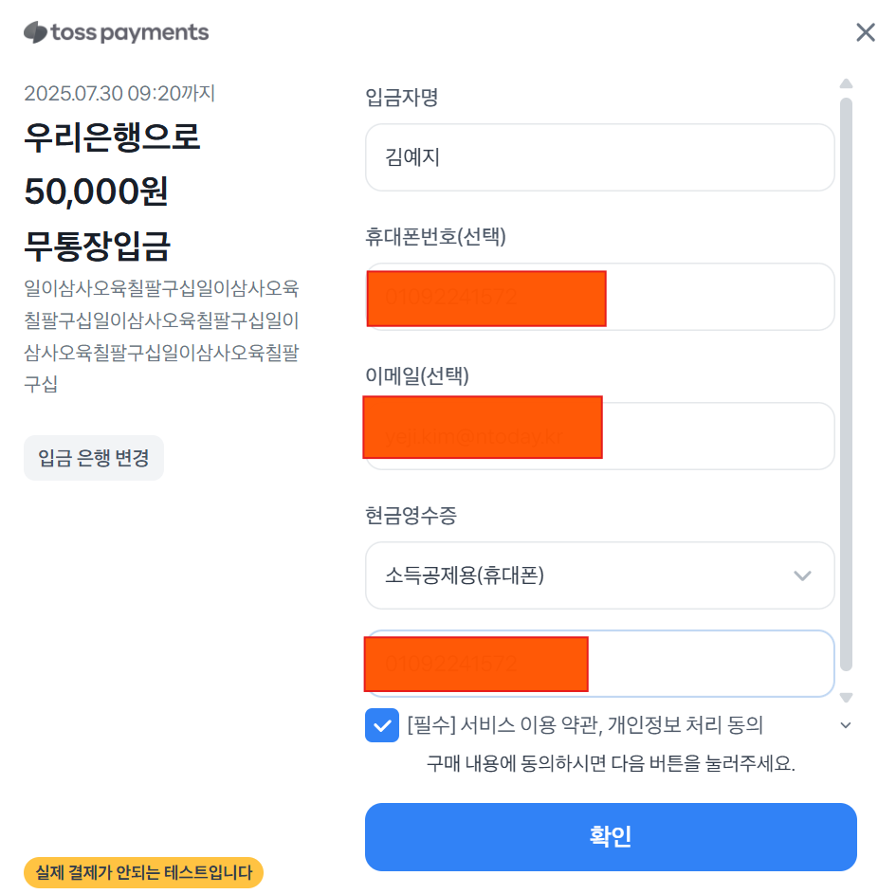Click the scrollbar up arrow
The image size is (878, 894).
pyautogui.click(x=846, y=83)
